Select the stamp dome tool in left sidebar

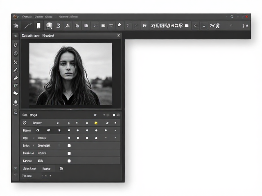tap(16, 102)
